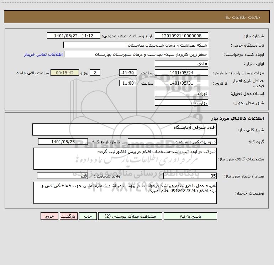Click the remaining days field showing 2
Screen dimensions: 274x265
95,73
